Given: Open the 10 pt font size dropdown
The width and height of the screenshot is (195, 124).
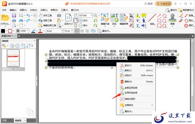Looking at the screenshot, I should pos(71,31).
